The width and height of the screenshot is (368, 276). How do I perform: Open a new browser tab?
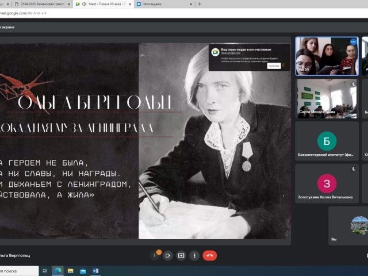coord(200,4)
